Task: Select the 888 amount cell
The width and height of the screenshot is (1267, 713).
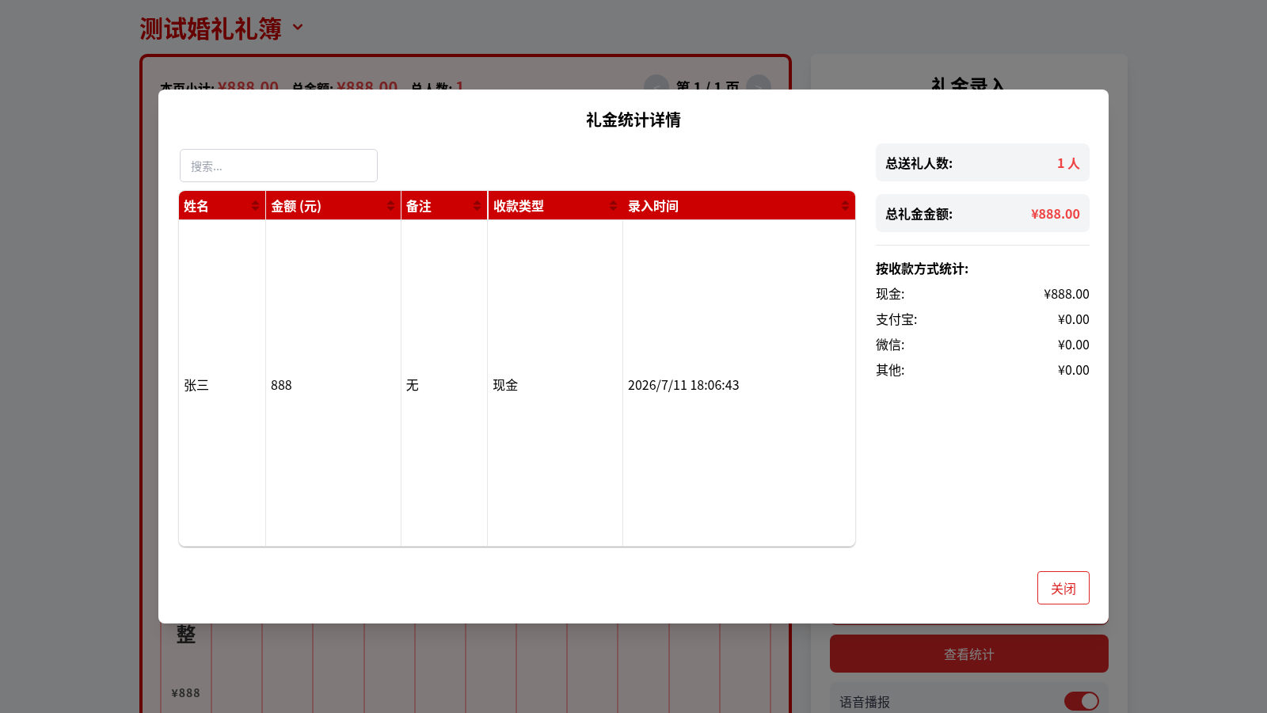Action: point(333,385)
